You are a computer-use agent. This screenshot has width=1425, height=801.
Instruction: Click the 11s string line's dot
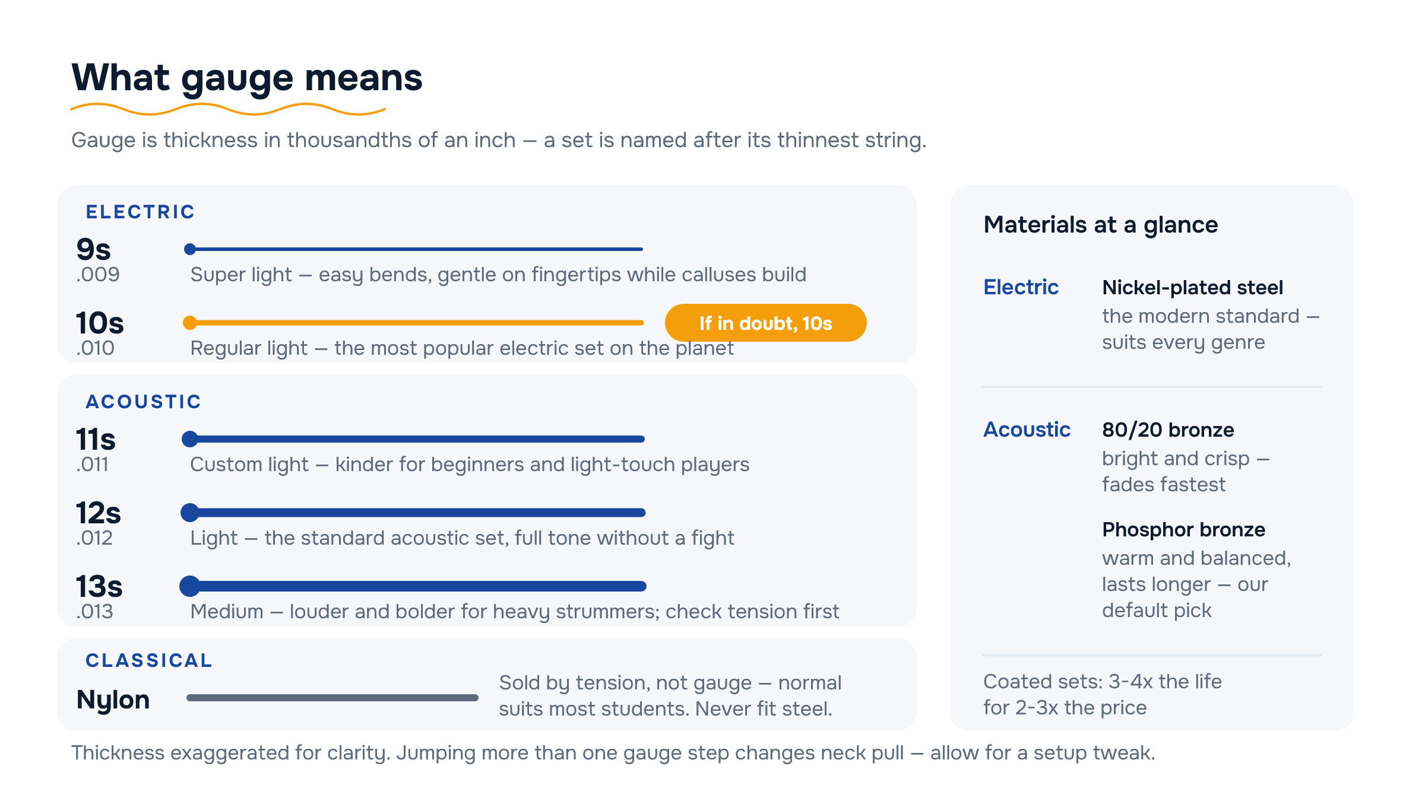click(x=190, y=439)
